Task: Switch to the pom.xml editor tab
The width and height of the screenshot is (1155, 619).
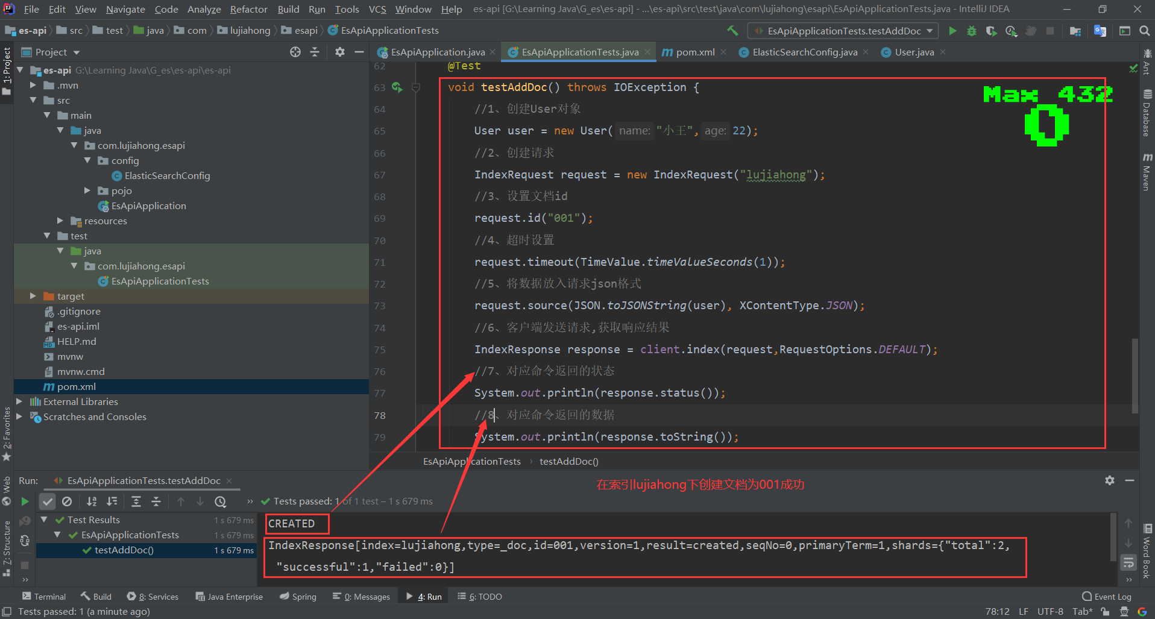Action: 694,52
